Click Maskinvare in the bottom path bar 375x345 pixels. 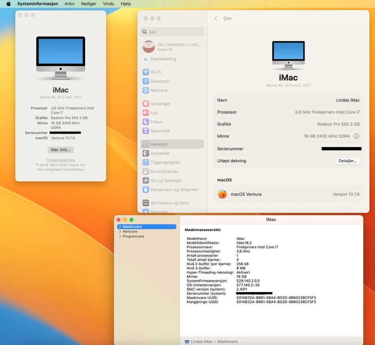pyautogui.click(x=227, y=341)
